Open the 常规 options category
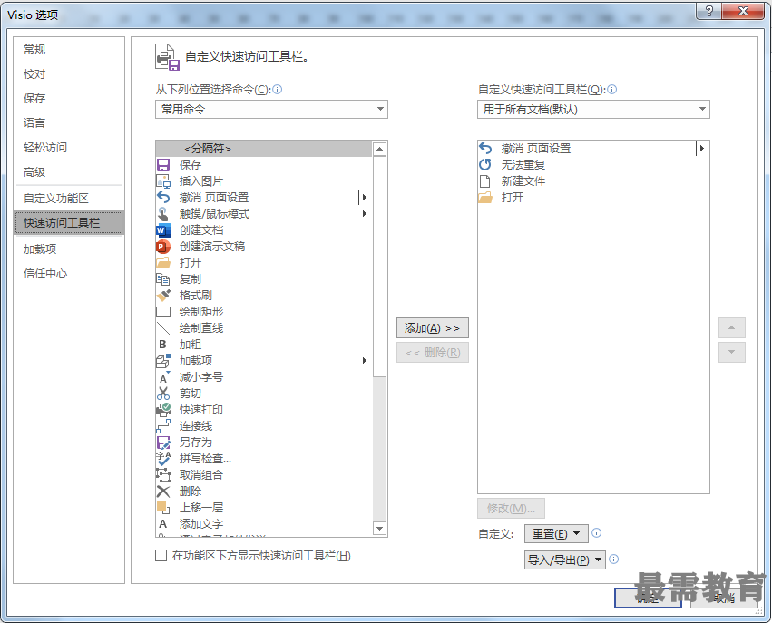Screen dimensions: 772x623 click(34, 49)
